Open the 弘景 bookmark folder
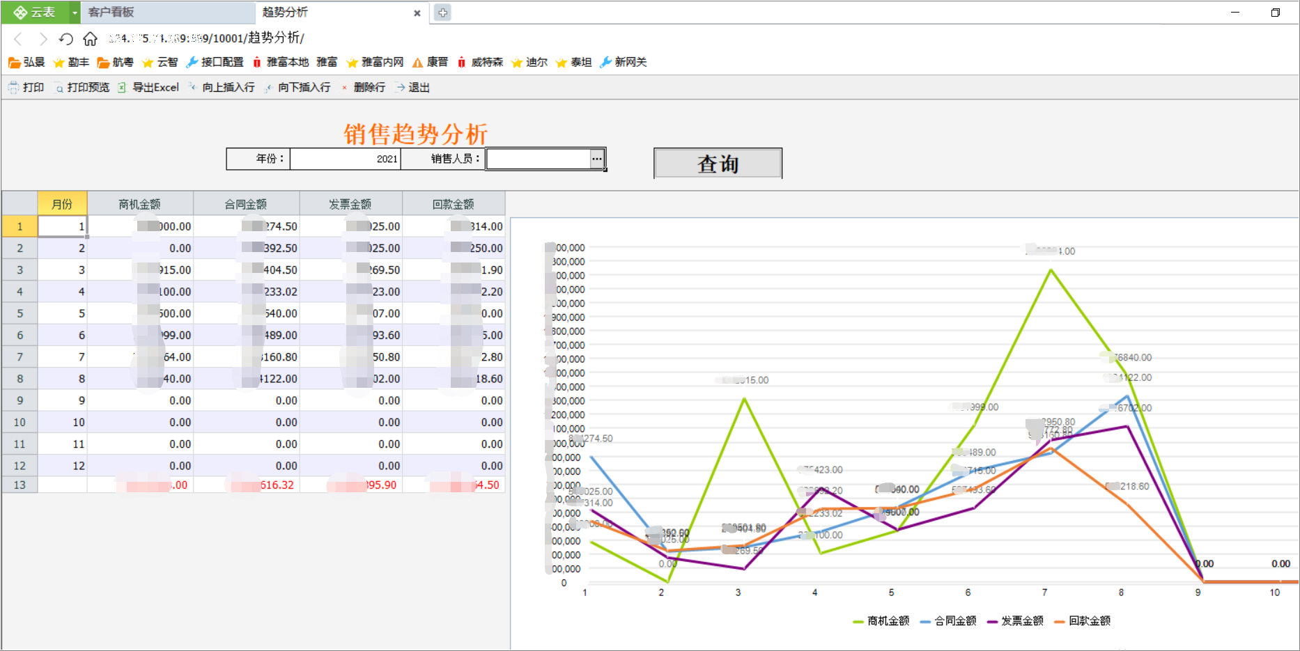Image resolution: width=1300 pixels, height=651 pixels. (26, 63)
